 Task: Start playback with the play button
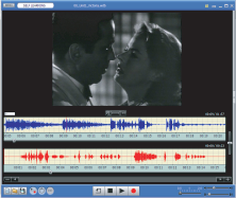click(x=122, y=191)
